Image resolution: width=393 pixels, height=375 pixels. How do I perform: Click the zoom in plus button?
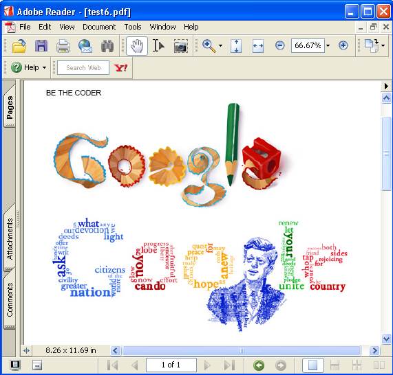click(343, 45)
